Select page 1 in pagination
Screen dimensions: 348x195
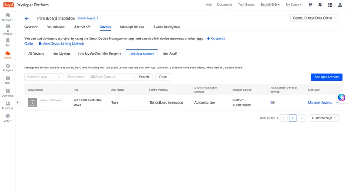[x=292, y=118]
